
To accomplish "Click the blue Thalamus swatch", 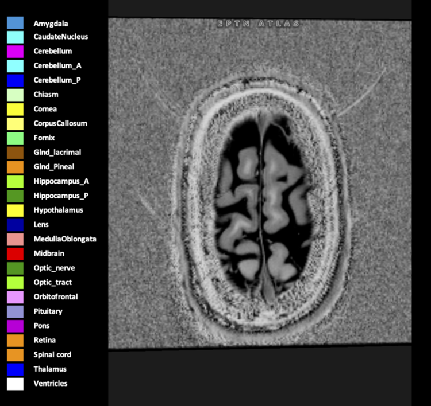I will [15, 369].
